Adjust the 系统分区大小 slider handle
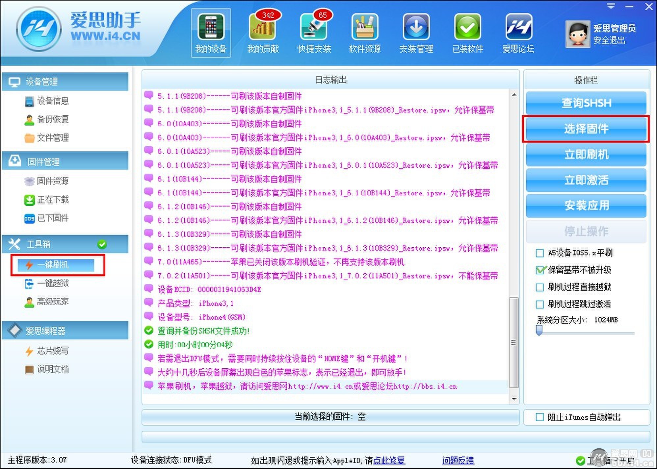The width and height of the screenshot is (657, 469). click(x=539, y=330)
